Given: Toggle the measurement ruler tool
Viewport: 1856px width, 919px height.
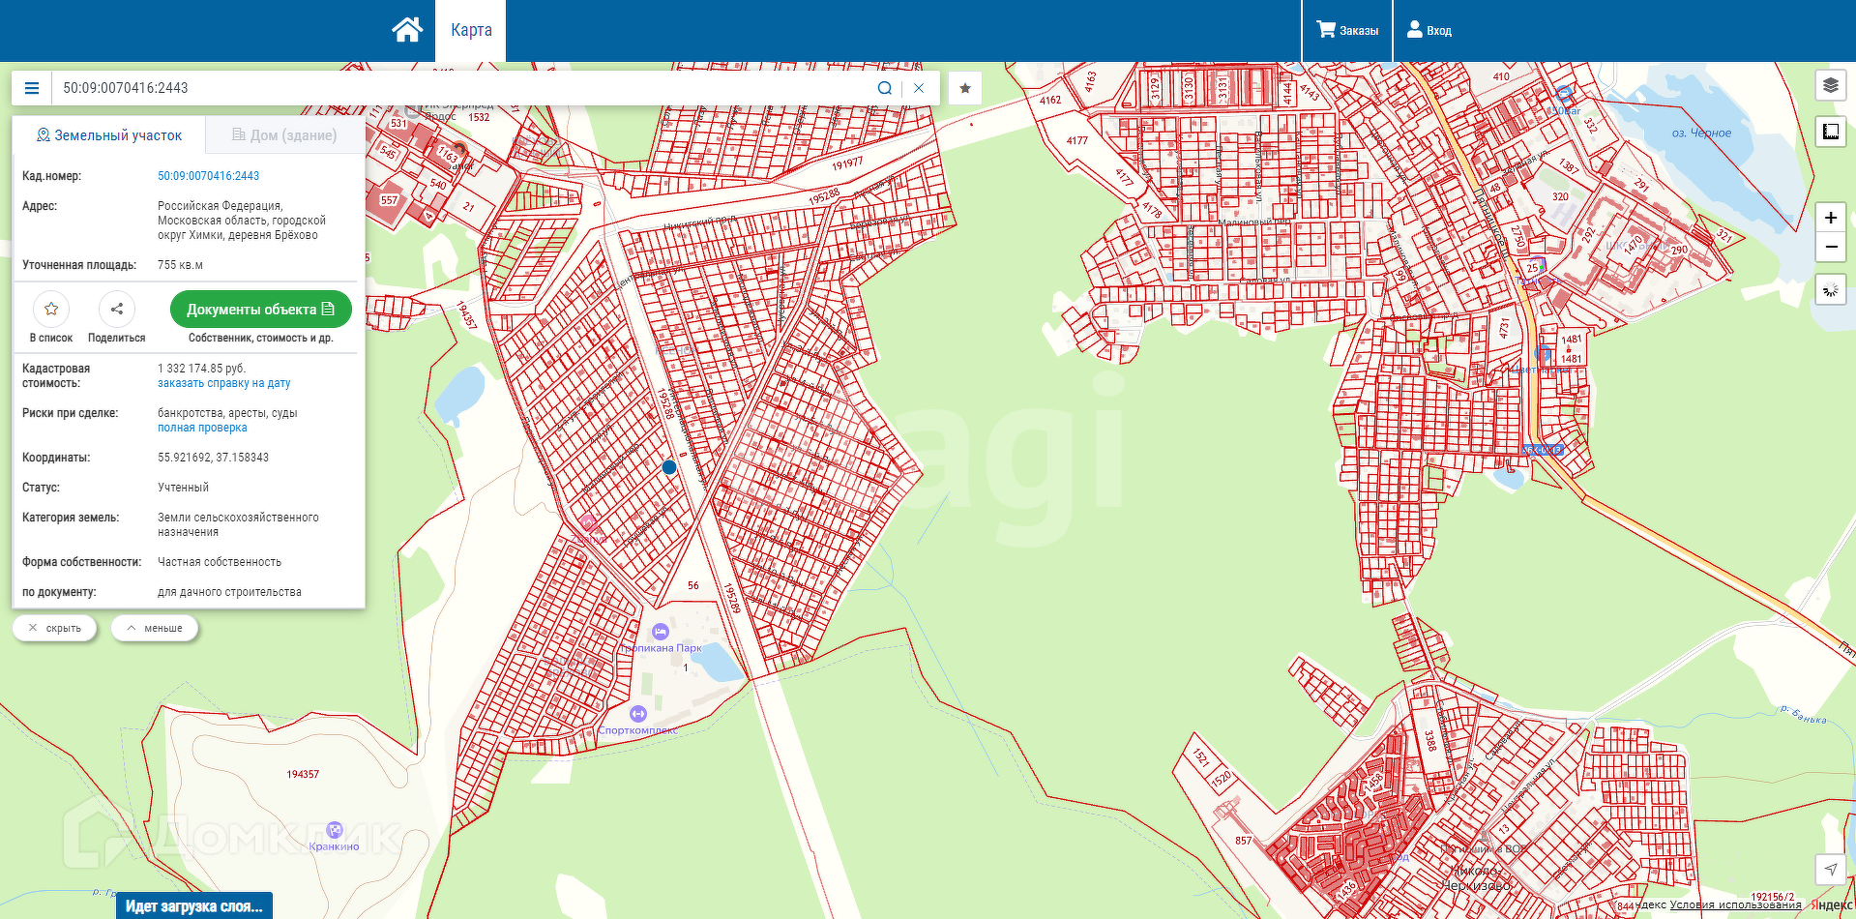Looking at the screenshot, I should [1831, 132].
